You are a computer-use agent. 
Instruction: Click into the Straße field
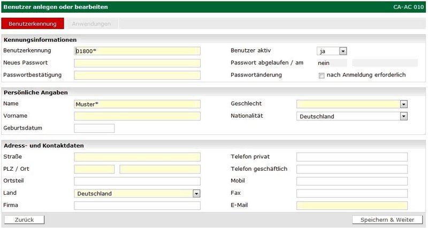[137, 157]
